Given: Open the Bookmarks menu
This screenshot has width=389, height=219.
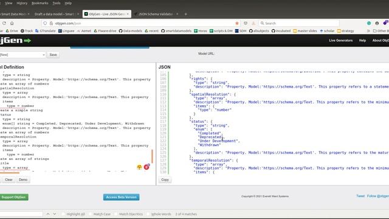Looking at the screenshot, I should tap(40, 3).
